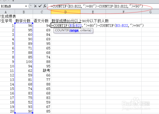Select Chinese score 84 for student 3

42,35
